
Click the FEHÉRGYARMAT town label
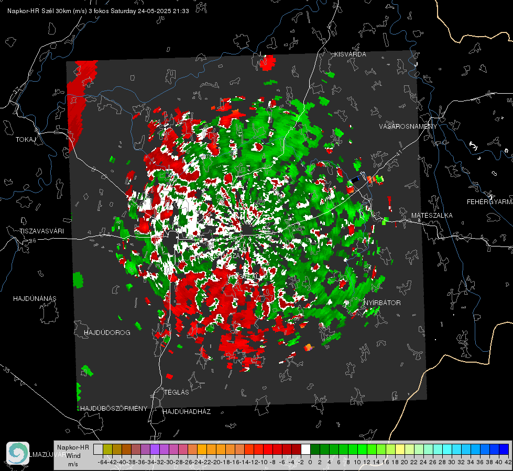coord(490,202)
